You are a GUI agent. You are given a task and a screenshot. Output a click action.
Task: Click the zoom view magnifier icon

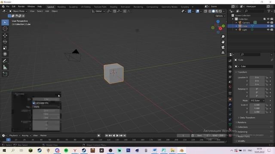pos(223,36)
